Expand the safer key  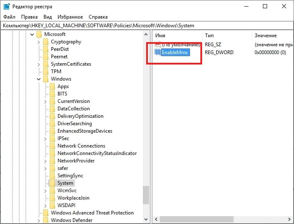(46, 169)
